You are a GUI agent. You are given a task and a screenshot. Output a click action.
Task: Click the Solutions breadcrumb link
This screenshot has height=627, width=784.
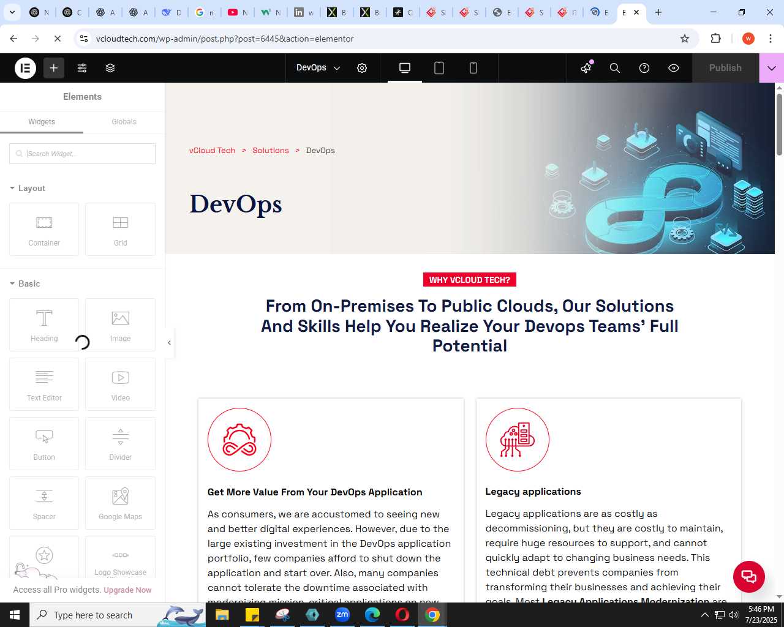[270, 151]
